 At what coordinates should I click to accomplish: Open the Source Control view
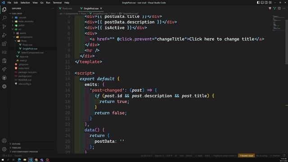point(4,27)
